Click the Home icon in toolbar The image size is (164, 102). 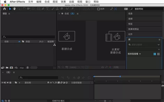pos(4,9)
